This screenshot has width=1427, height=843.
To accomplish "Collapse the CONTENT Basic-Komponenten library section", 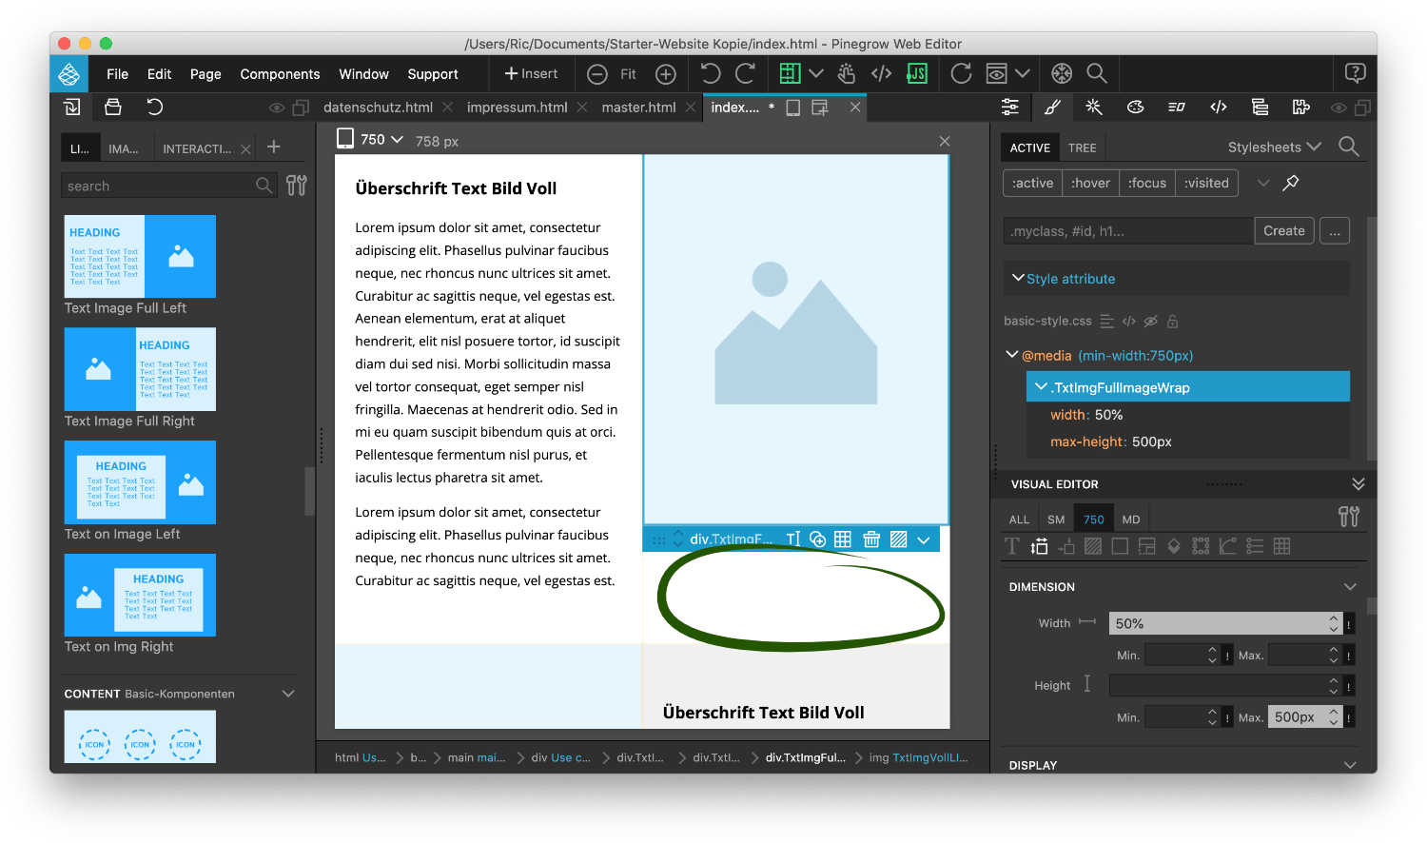I will click(x=288, y=694).
